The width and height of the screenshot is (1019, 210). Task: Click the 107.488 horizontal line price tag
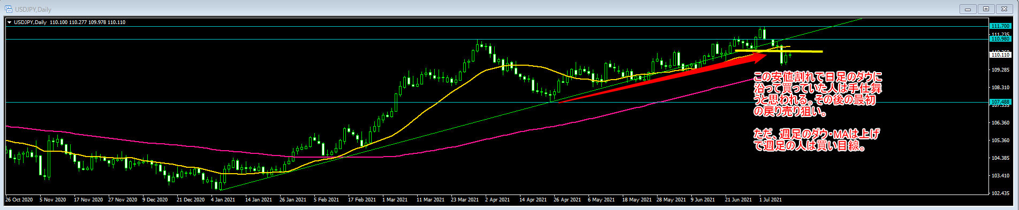pos(1000,102)
